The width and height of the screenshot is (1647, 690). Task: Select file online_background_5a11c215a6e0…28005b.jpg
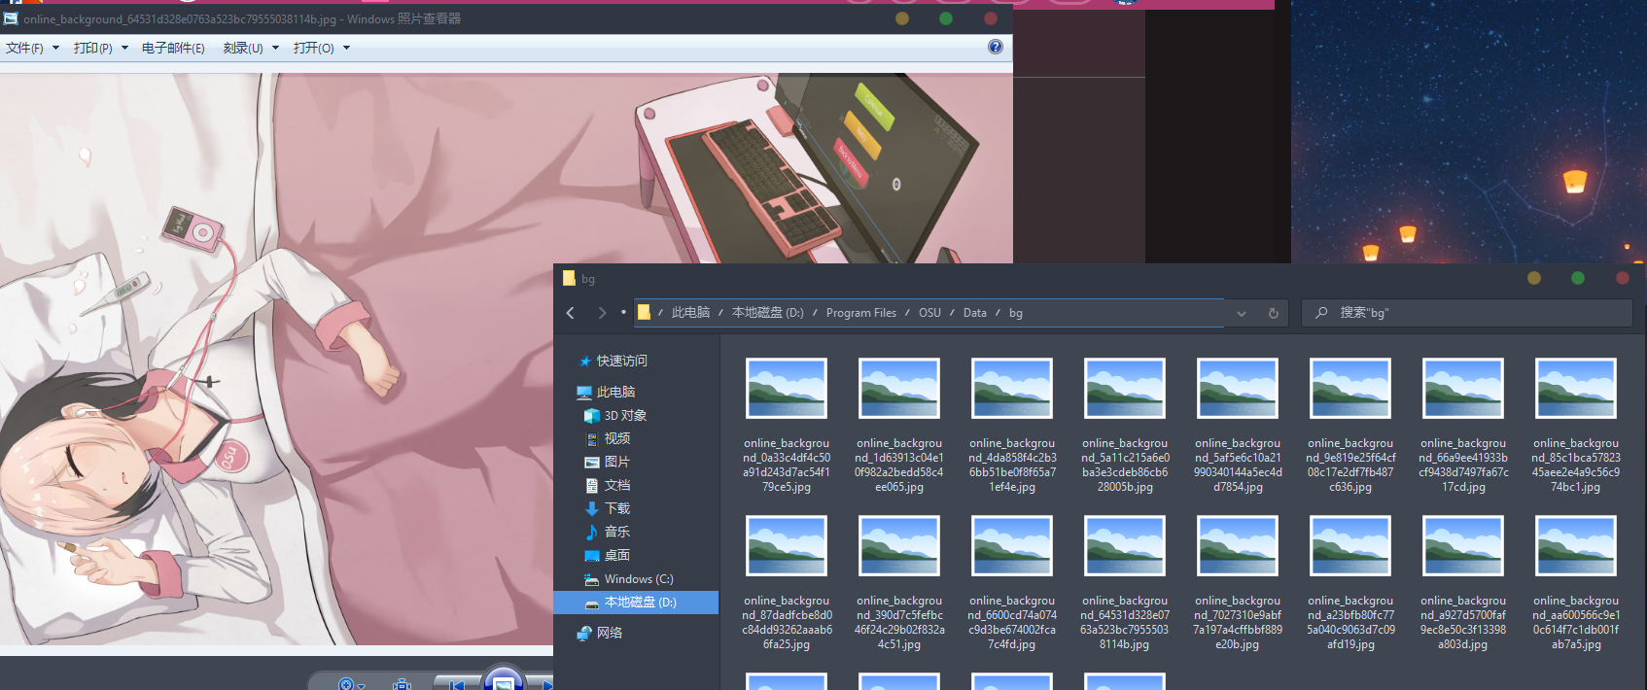(1125, 426)
